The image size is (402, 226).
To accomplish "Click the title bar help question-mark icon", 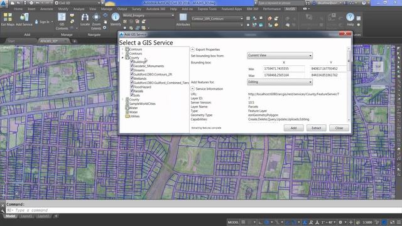I will pyautogui.click(x=364, y=3).
